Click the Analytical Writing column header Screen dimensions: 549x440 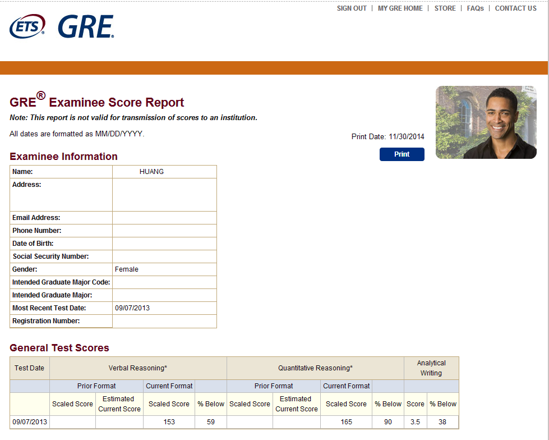click(431, 368)
